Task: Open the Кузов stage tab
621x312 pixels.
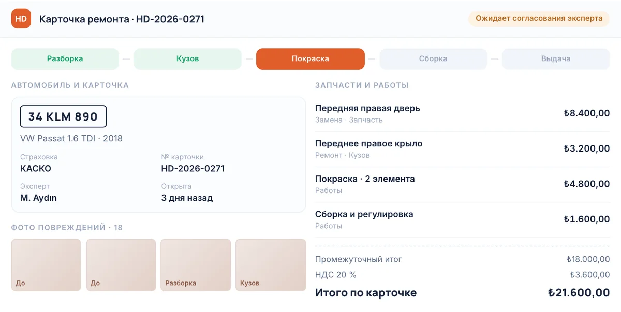Action: (x=187, y=59)
